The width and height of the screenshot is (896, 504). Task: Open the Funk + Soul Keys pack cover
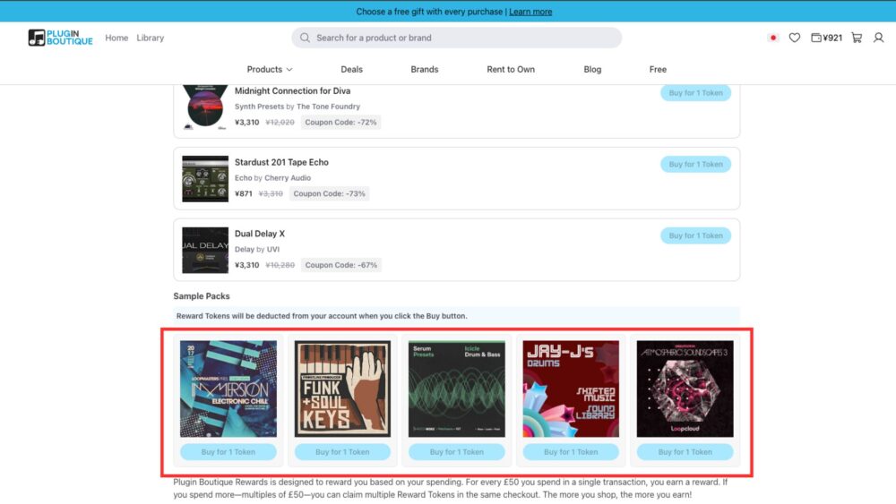tap(342, 389)
